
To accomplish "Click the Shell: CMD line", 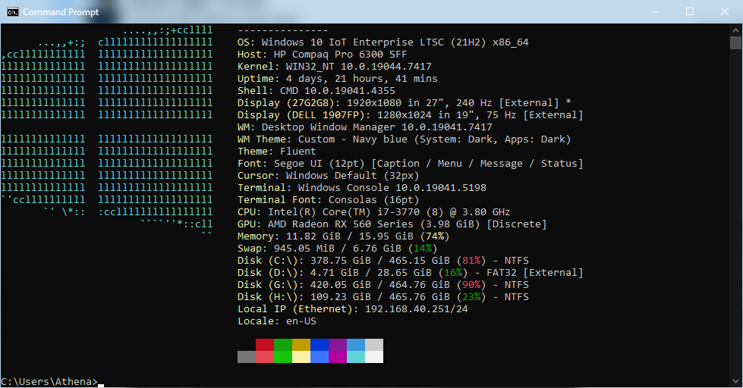I will (316, 91).
